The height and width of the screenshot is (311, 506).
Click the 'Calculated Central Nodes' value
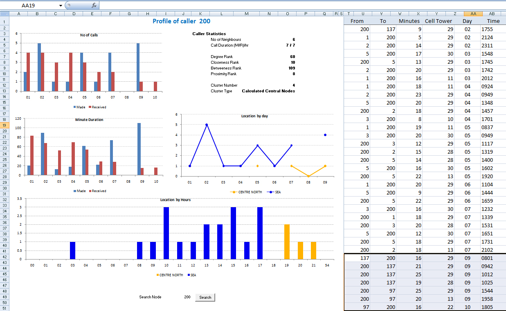268,91
